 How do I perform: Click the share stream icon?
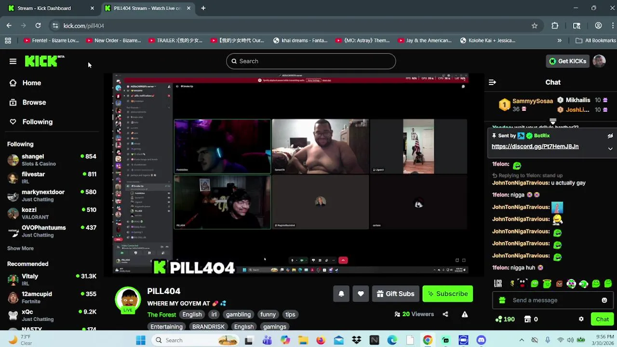[445, 314]
